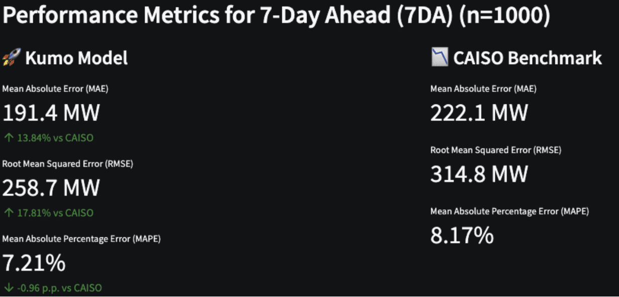This screenshot has height=297, width=619.
Task: Click the downward chart icon beside CAISO Benchmark
Action: click(x=439, y=58)
